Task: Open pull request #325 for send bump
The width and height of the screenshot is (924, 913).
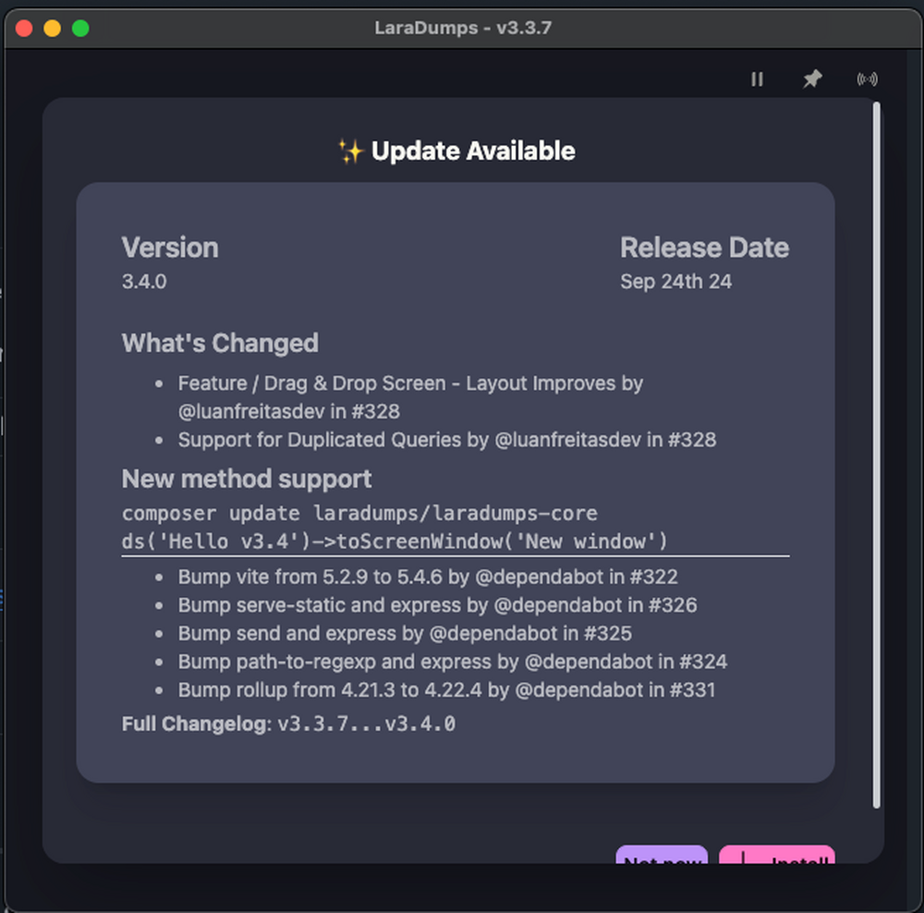Action: click(x=608, y=633)
